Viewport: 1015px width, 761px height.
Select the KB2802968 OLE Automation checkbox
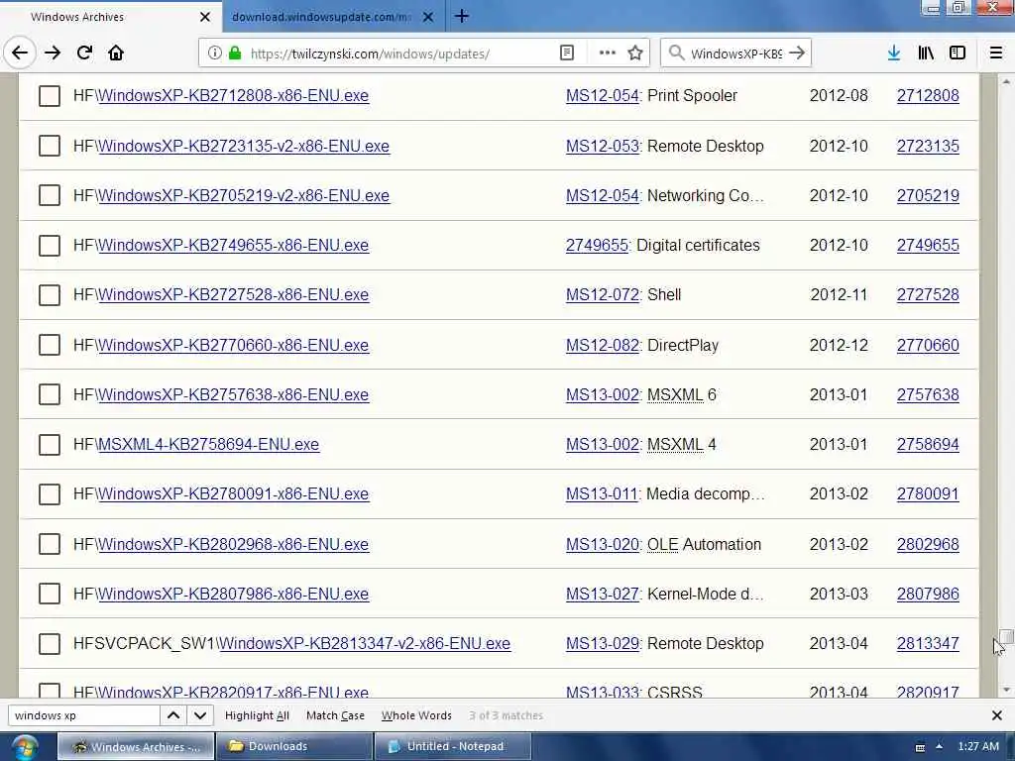click(50, 544)
